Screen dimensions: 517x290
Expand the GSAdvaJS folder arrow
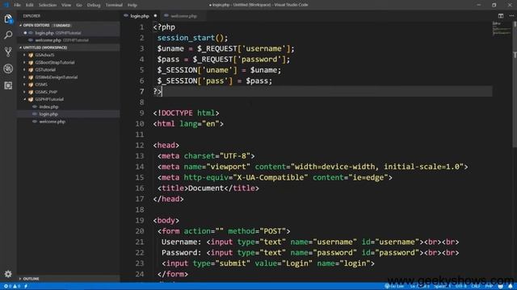pos(24,55)
